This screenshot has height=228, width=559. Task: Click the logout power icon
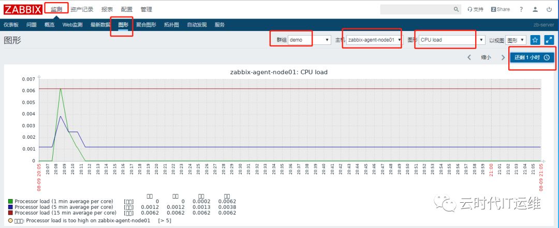click(549, 10)
